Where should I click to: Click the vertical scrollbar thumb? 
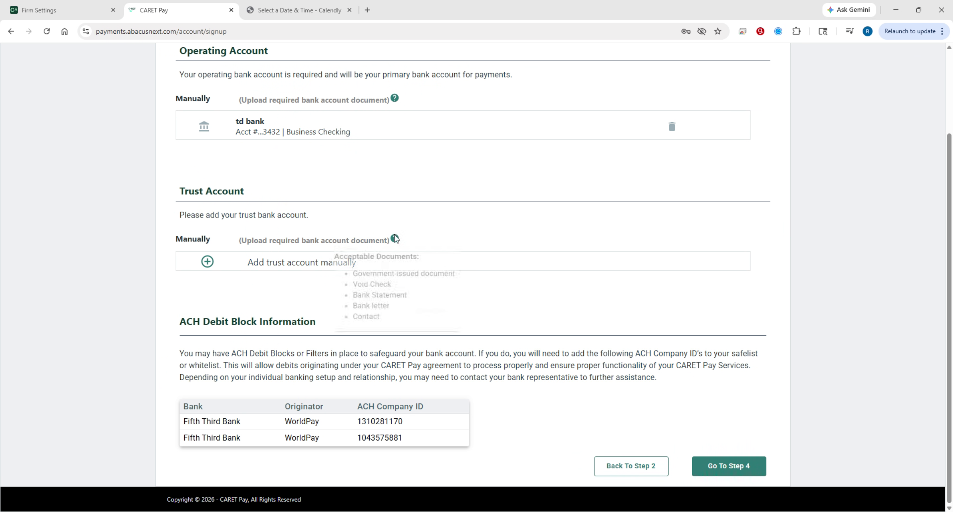[949, 318]
